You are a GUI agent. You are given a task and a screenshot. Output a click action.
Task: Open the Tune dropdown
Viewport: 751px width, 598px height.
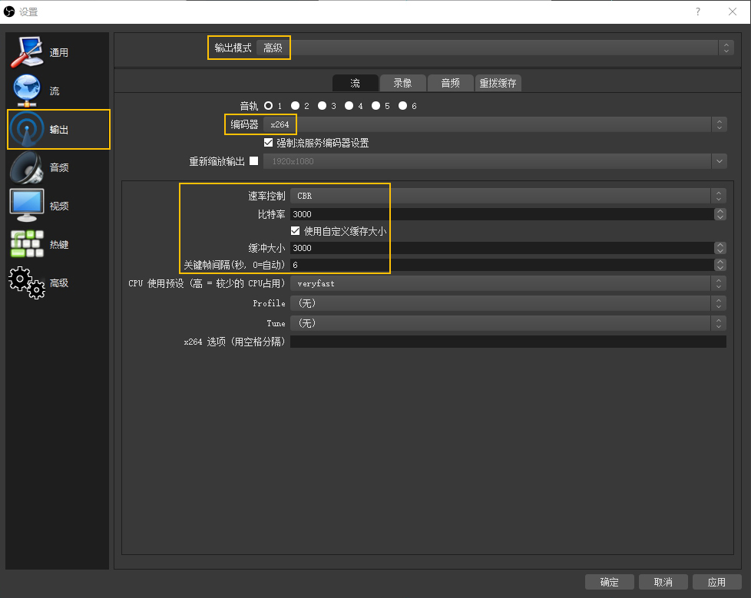(x=508, y=323)
